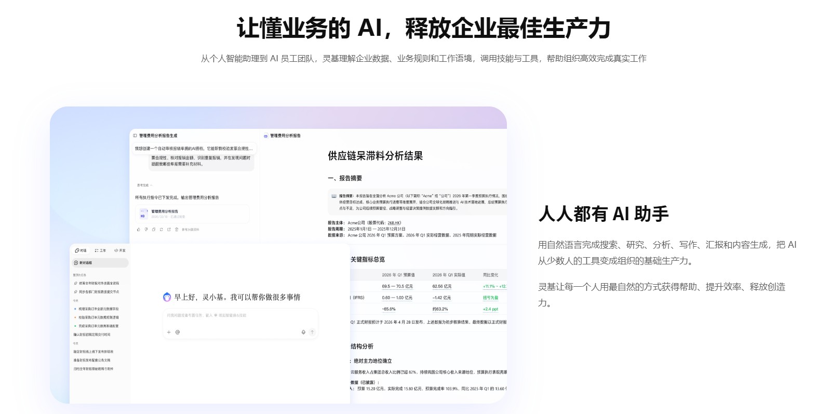Click the 268.HK stock code link
This screenshot has height=414, width=831.
[394, 223]
